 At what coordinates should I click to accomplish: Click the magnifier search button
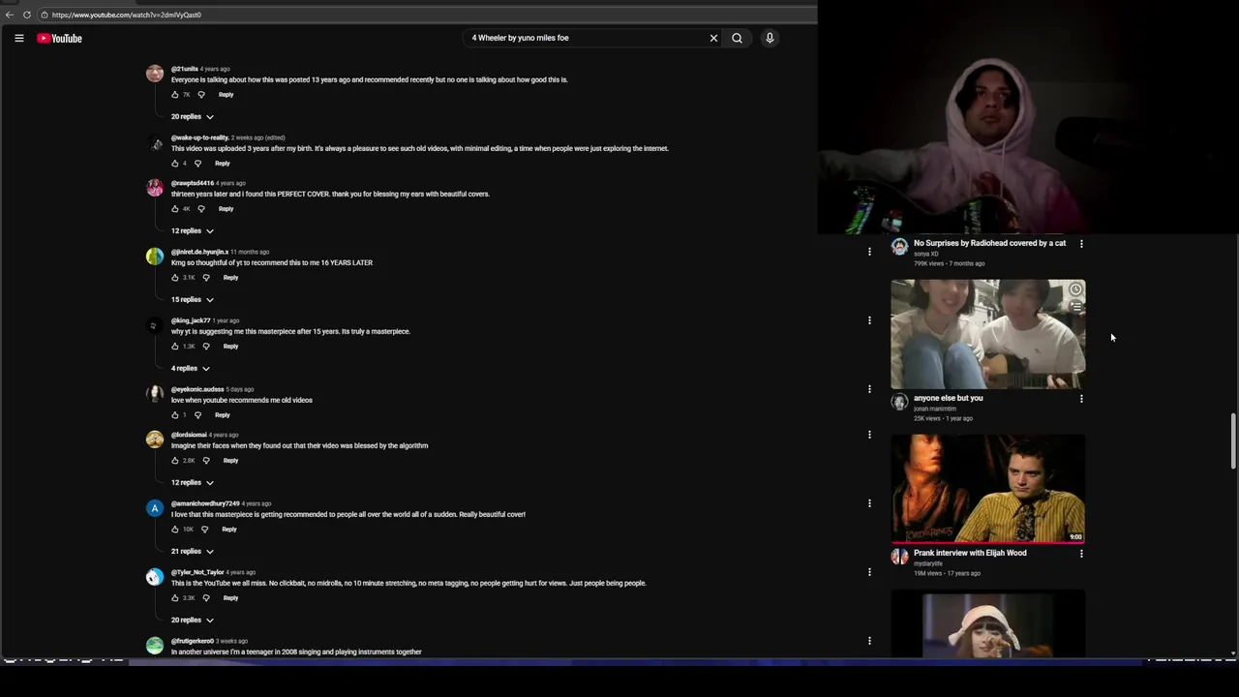pos(737,38)
